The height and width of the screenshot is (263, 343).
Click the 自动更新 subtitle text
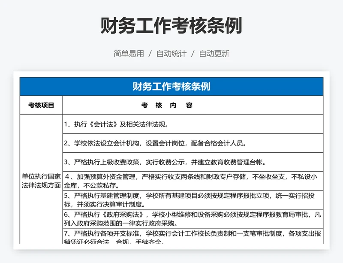pyautogui.click(x=214, y=54)
